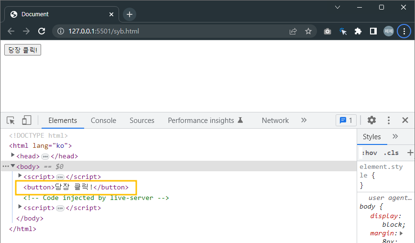Toggle :hov element state panel
The width and height of the screenshot is (415, 243).
pyautogui.click(x=369, y=153)
